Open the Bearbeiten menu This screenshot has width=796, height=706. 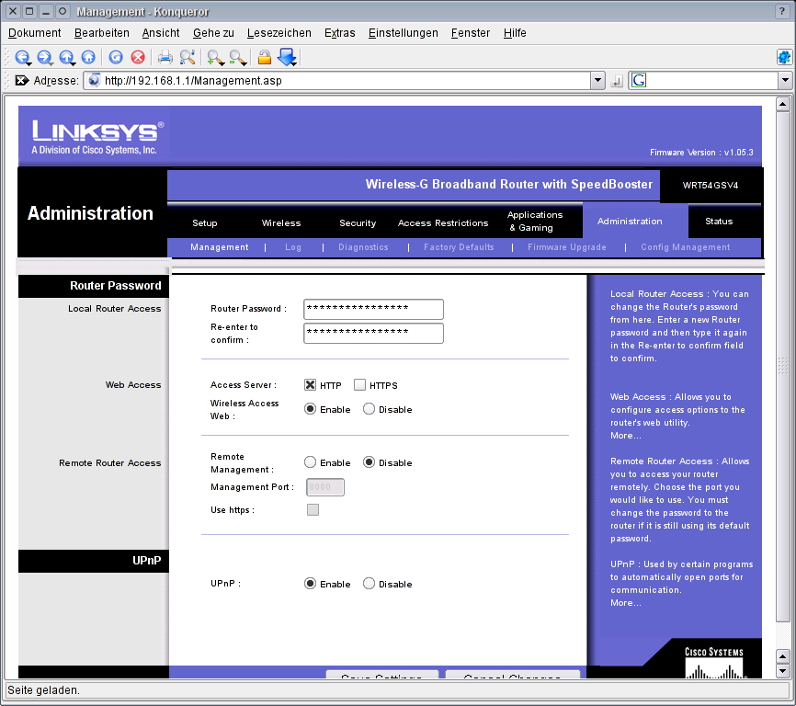101,33
